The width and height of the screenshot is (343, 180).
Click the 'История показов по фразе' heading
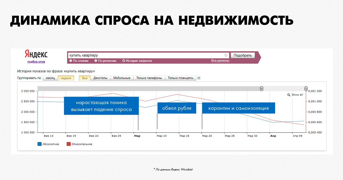pyautogui.click(x=56, y=71)
